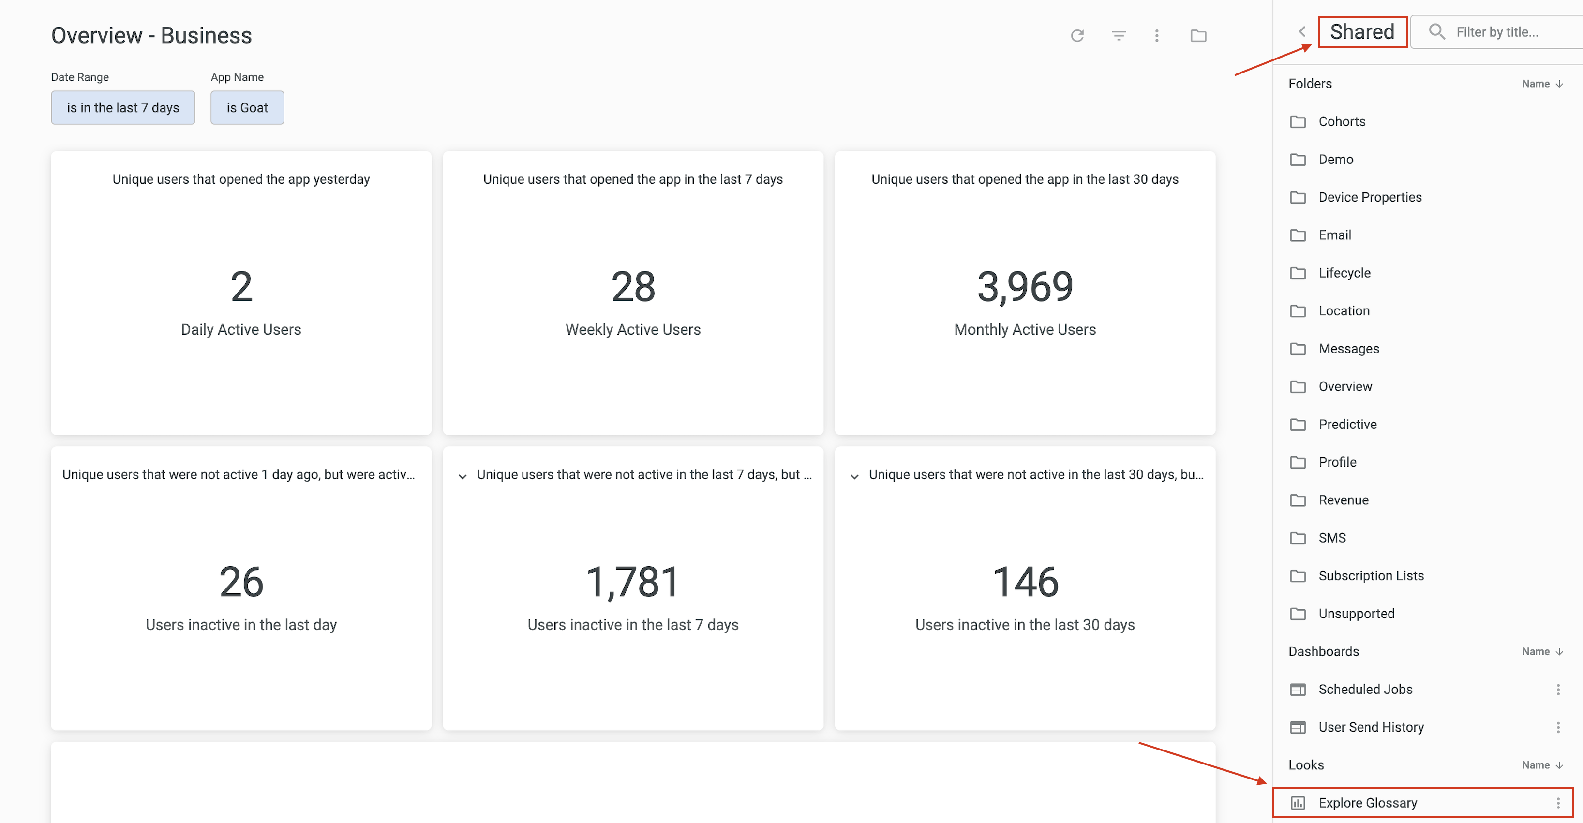Open options menu for Scheduled Jobs
The image size is (1583, 823).
click(1558, 689)
